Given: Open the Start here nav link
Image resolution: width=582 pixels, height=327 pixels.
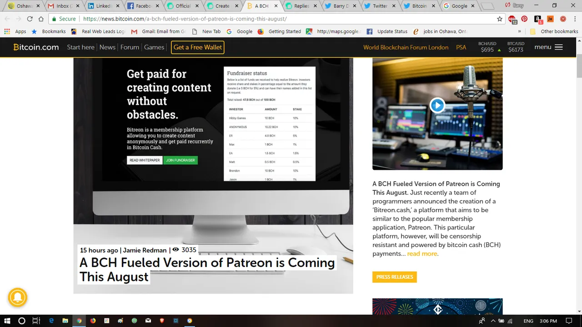Looking at the screenshot, I should click(x=80, y=47).
